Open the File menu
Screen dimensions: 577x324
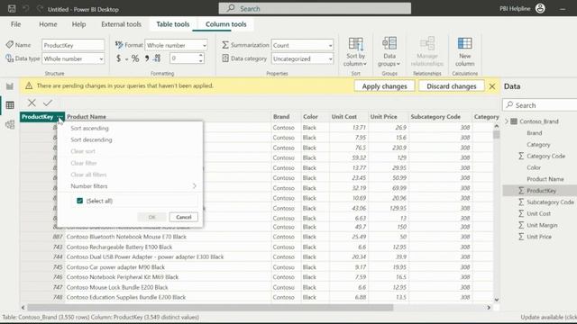(16, 24)
